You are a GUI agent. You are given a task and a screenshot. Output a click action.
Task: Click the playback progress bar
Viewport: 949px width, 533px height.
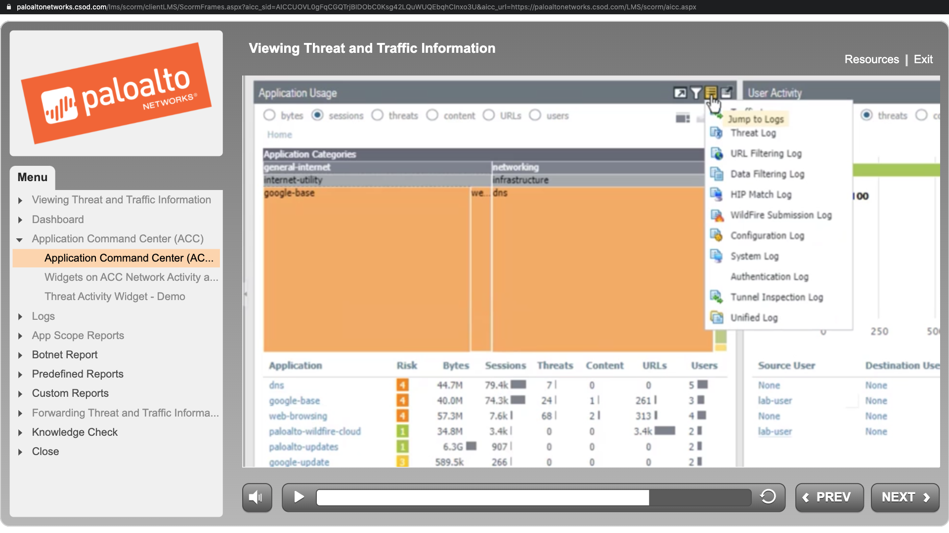click(534, 497)
